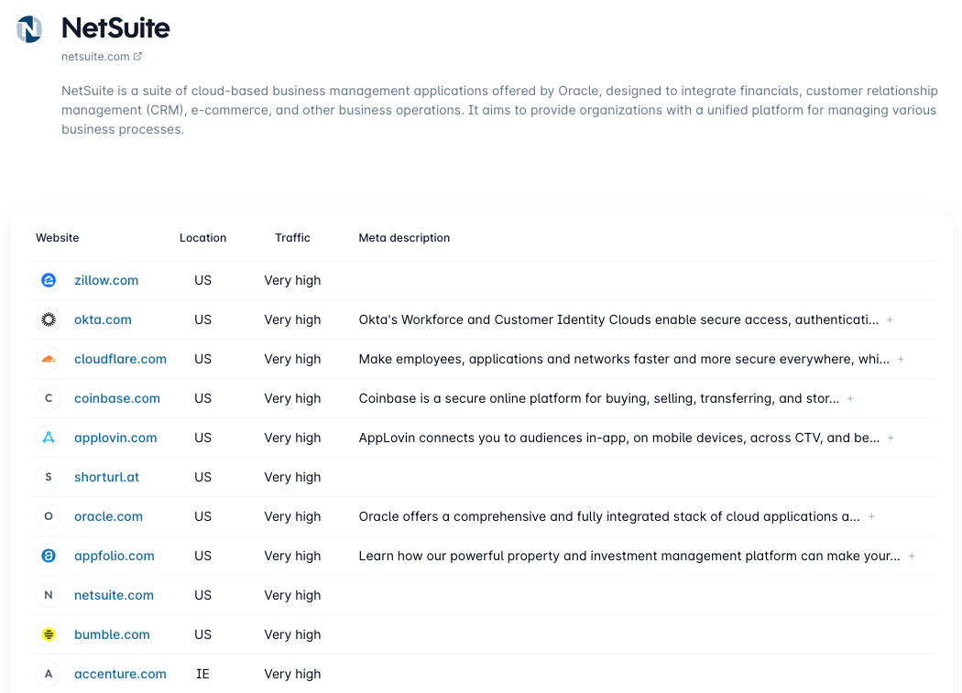
Task: Open the accenture.com website link
Action: click(x=120, y=674)
